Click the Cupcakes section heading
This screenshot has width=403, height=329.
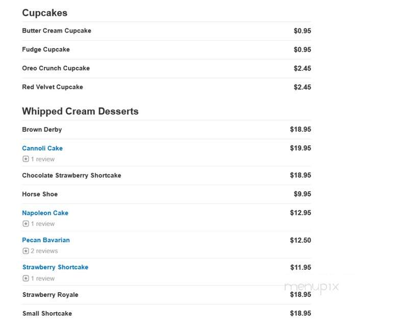coord(45,13)
